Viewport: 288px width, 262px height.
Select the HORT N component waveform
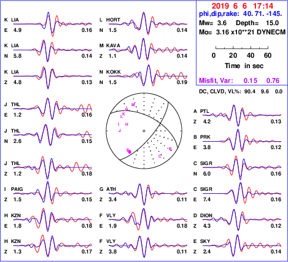tap(148, 23)
